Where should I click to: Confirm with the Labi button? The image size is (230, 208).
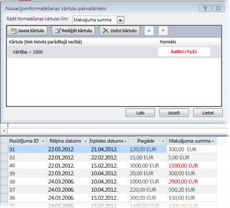pos(140,113)
